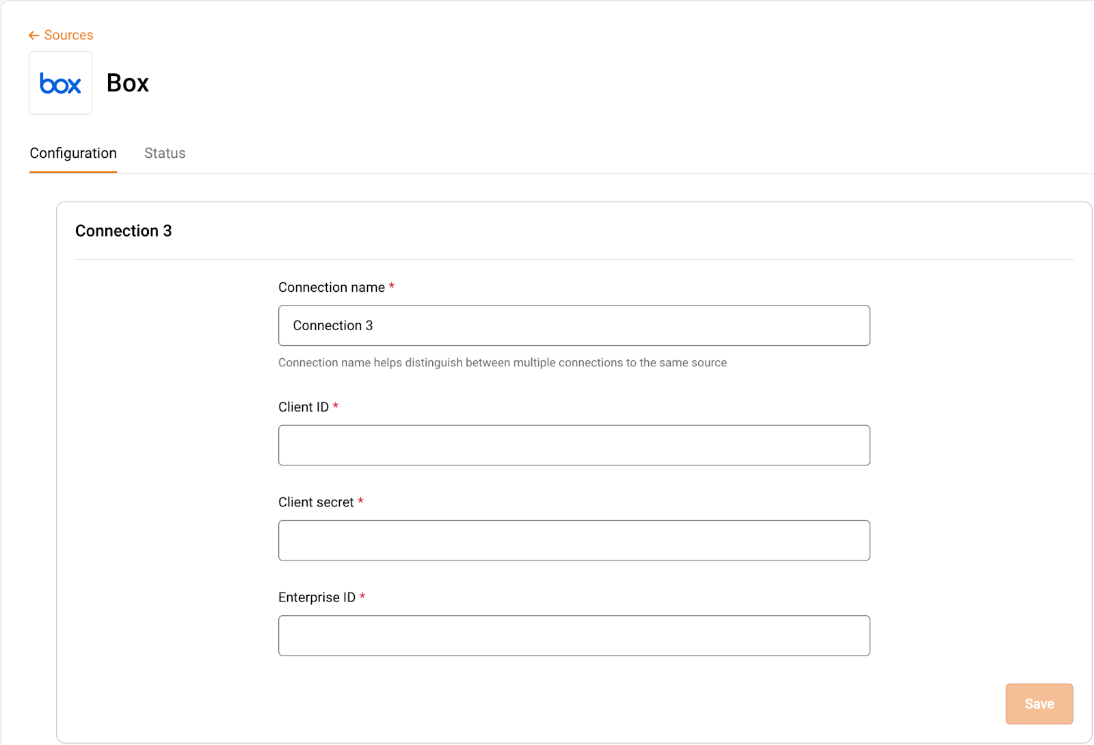This screenshot has height=745, width=1094.
Task: Focus the Enterprise ID input field
Action: click(574, 636)
